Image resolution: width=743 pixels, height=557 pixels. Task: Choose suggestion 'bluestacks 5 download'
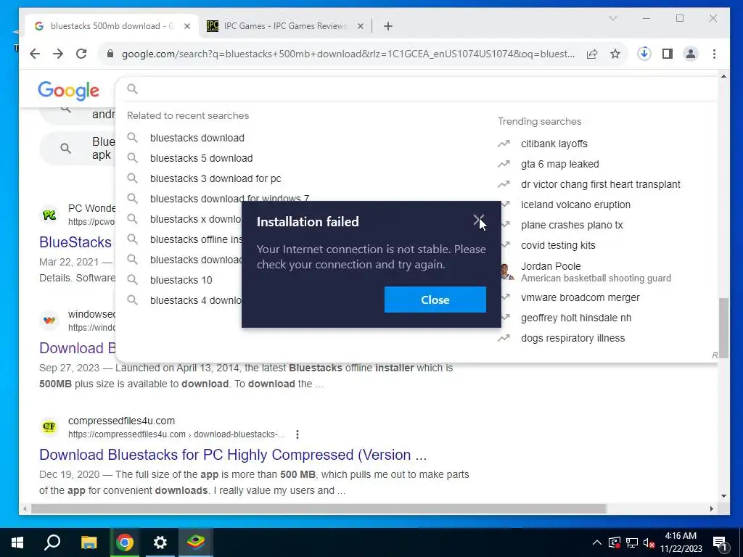click(x=202, y=158)
